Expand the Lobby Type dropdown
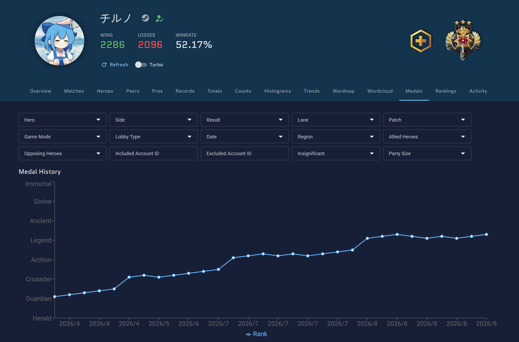Image resolution: width=519 pixels, height=342 pixels. click(154, 137)
